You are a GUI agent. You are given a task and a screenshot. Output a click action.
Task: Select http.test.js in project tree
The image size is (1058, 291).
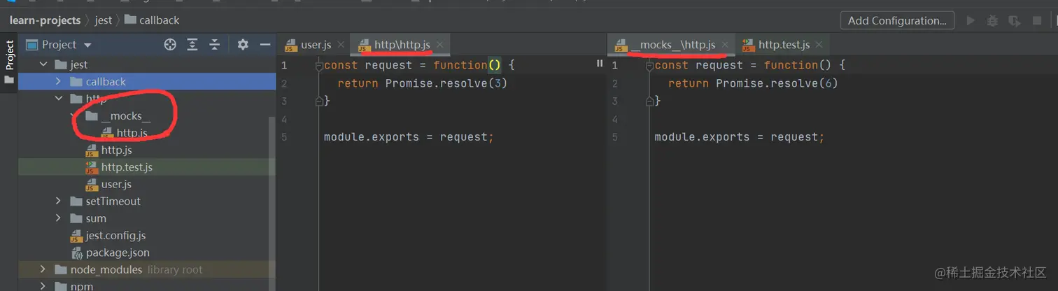[x=127, y=167]
